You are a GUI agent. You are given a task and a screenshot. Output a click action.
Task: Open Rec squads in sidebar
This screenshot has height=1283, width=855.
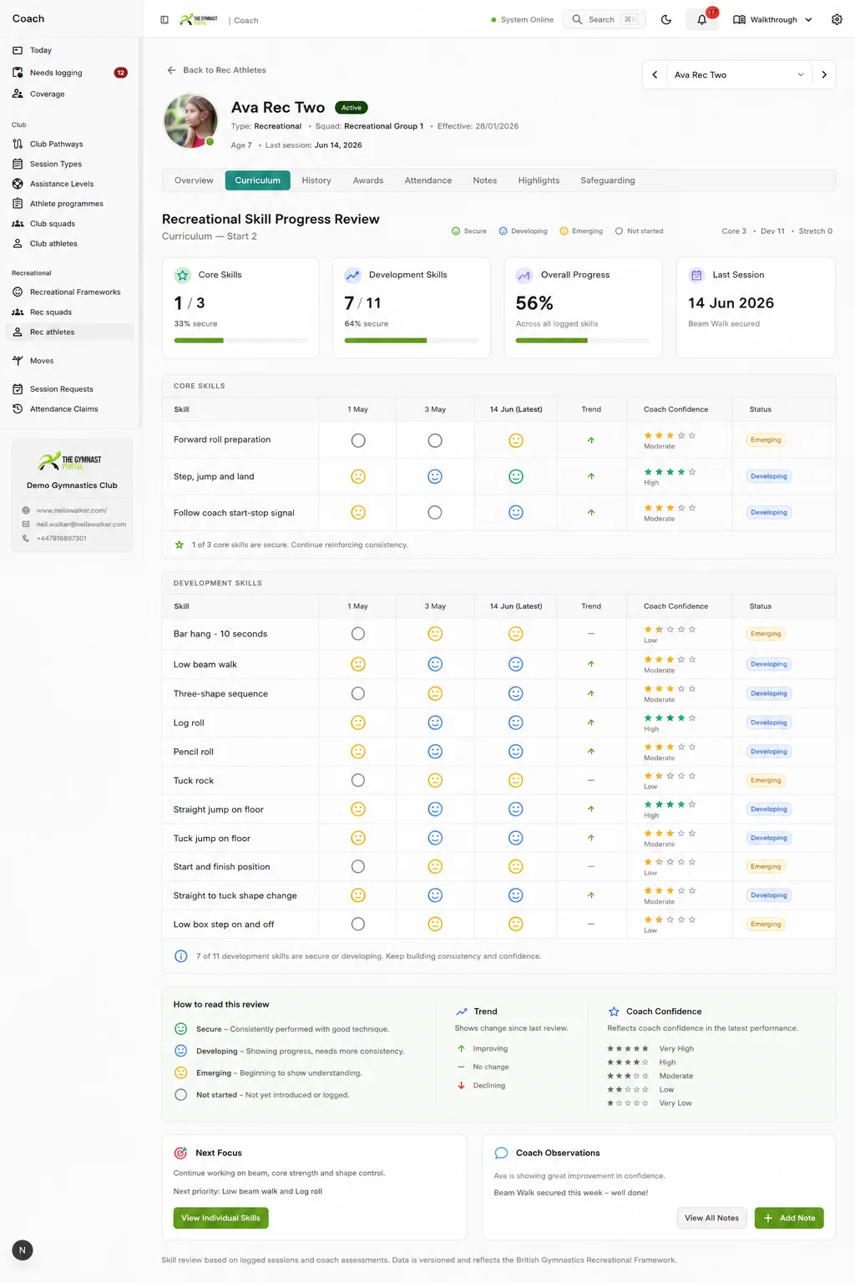(70, 312)
